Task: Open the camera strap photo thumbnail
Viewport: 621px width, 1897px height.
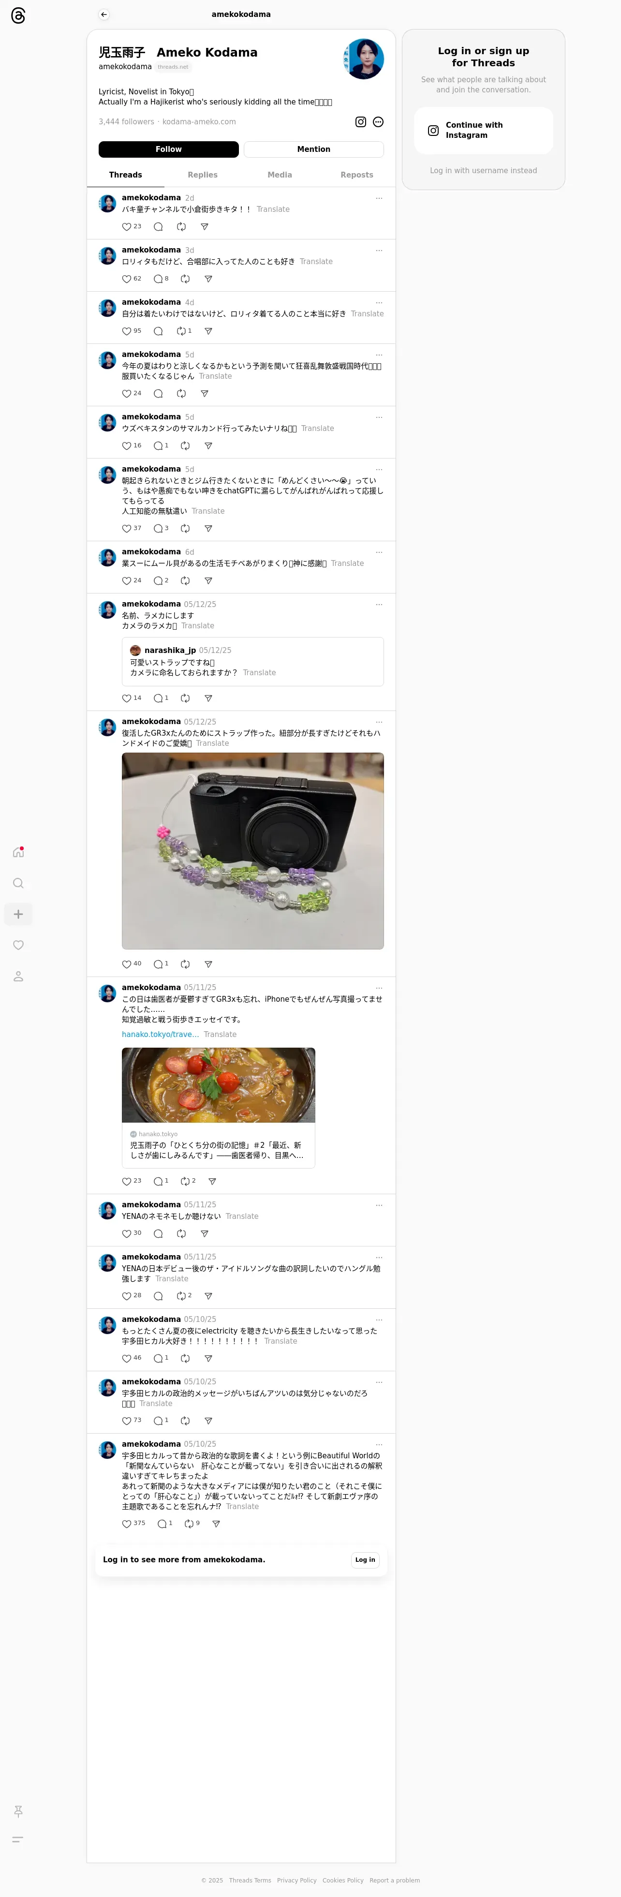Action: tap(252, 851)
